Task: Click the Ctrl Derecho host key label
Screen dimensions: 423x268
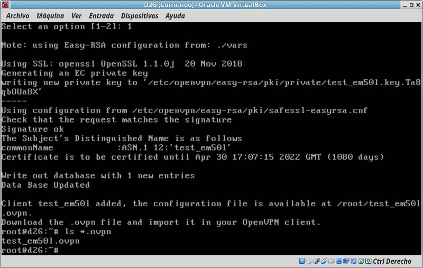Action: click(x=392, y=261)
